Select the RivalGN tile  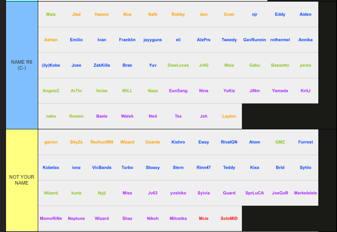click(x=229, y=142)
